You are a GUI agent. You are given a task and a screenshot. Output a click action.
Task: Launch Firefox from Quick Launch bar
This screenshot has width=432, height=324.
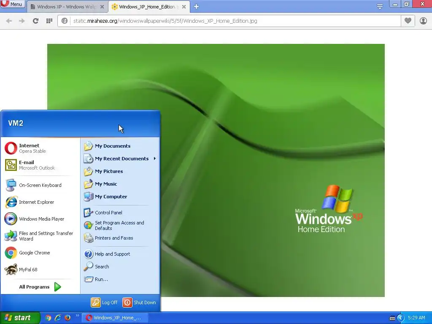click(x=67, y=318)
